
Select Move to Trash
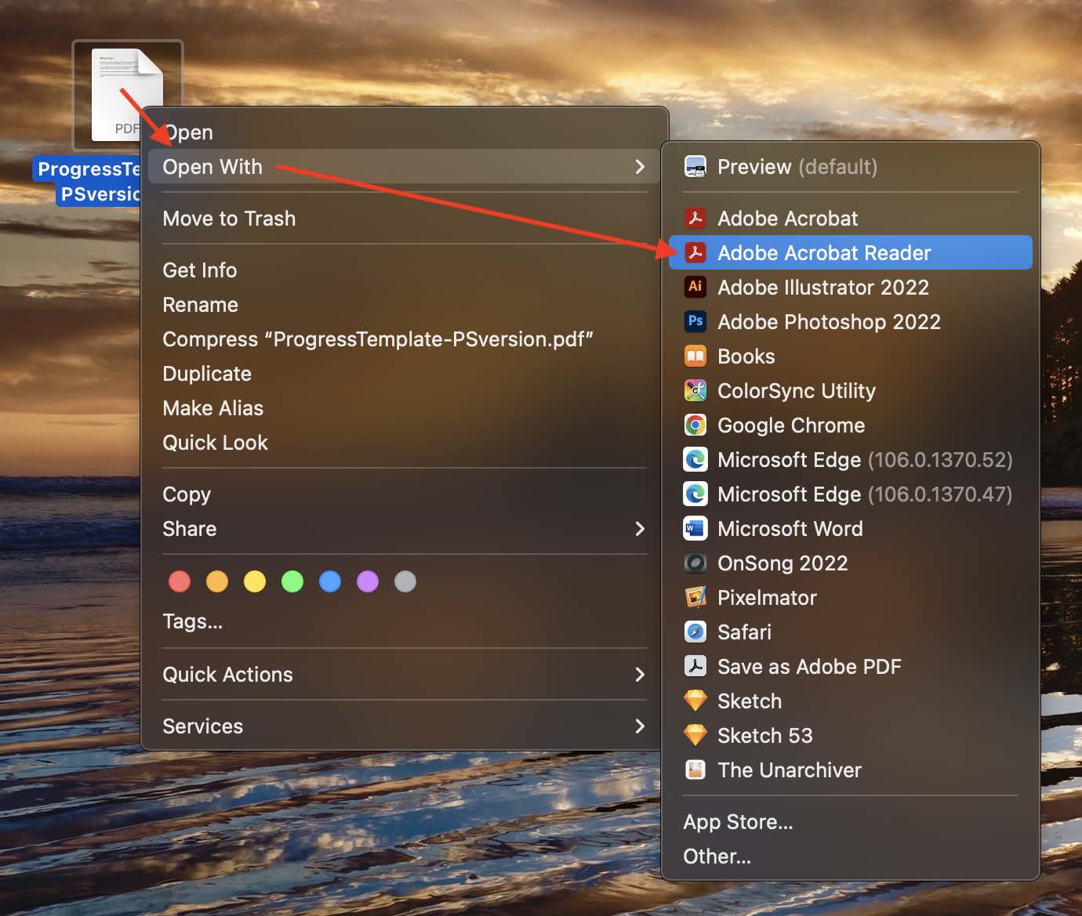point(405,219)
